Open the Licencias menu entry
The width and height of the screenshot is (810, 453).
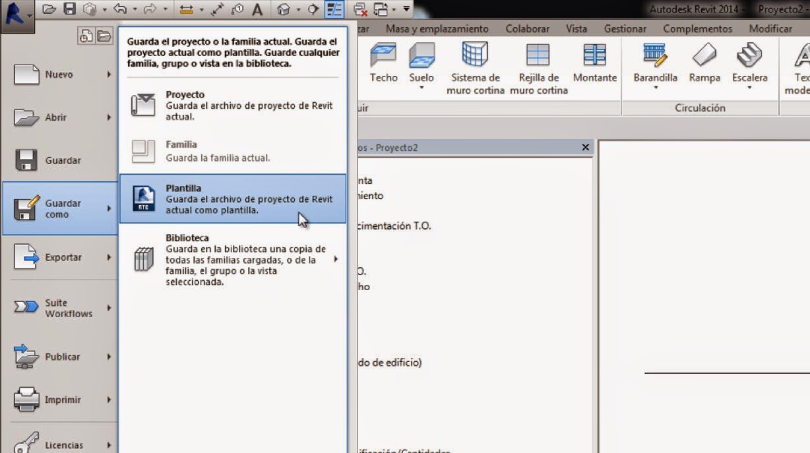click(x=61, y=442)
